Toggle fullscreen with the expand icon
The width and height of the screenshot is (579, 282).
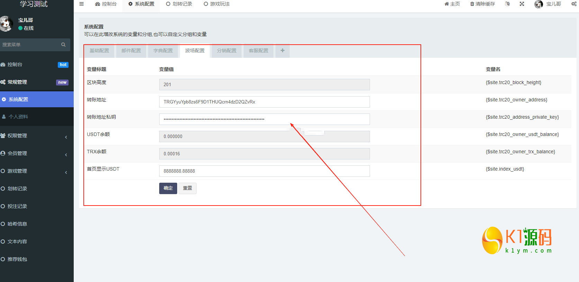click(x=522, y=4)
